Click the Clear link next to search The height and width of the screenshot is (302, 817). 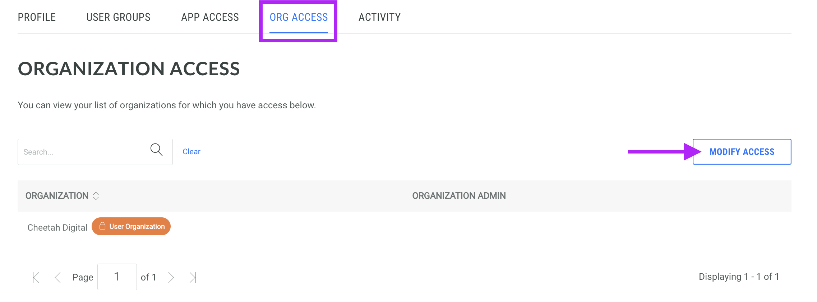pos(191,152)
